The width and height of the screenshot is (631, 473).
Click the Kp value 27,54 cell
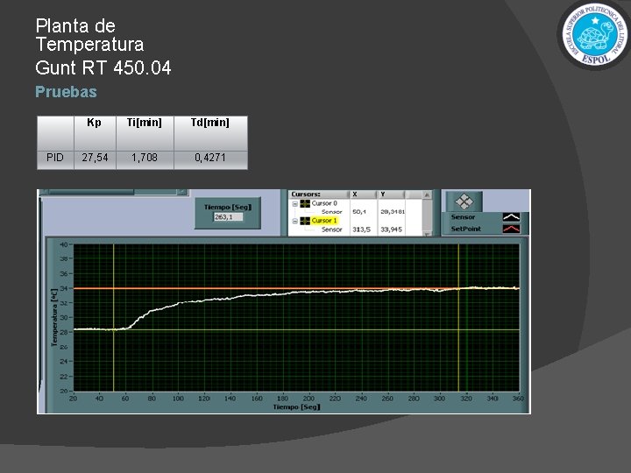(x=95, y=160)
